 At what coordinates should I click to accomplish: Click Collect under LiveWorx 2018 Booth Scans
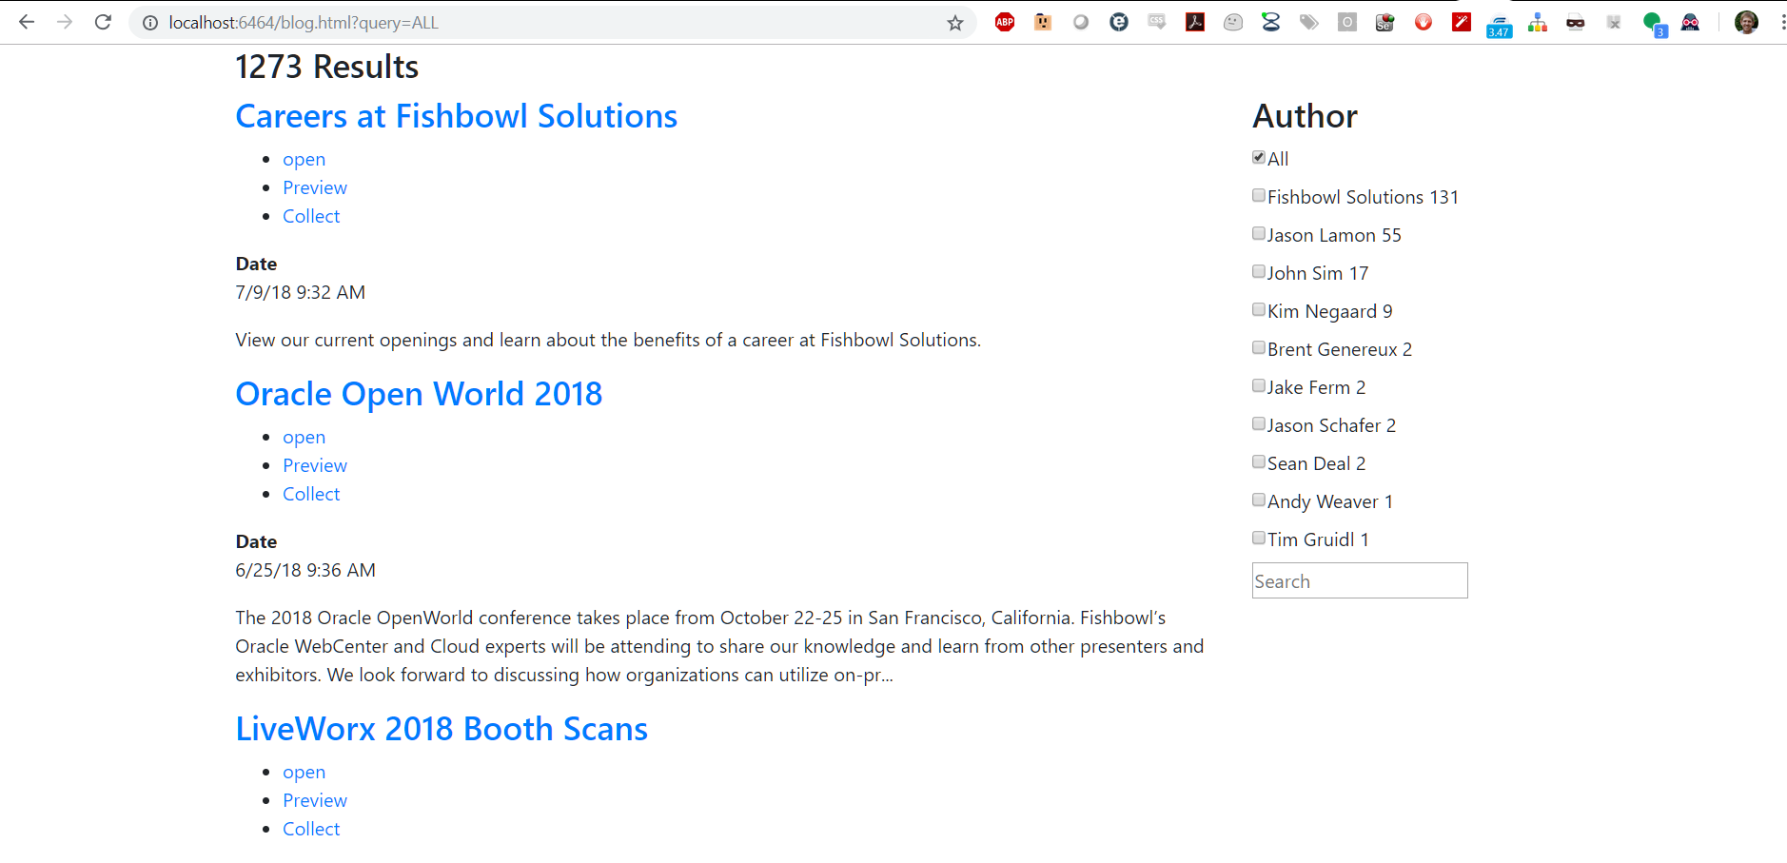tap(311, 829)
